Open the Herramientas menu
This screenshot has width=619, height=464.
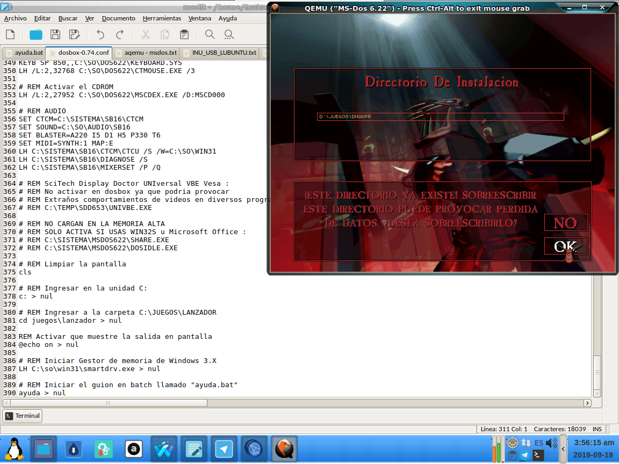pyautogui.click(x=162, y=18)
